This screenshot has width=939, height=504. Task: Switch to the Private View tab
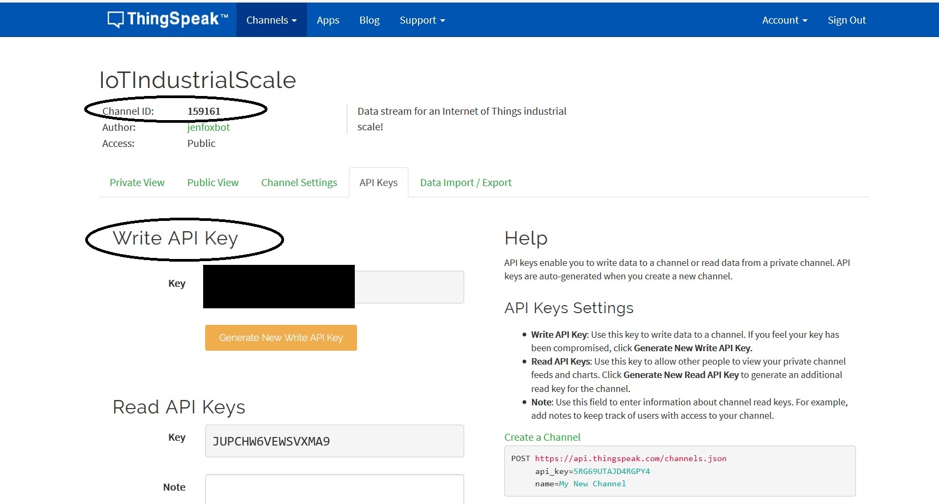coord(137,182)
